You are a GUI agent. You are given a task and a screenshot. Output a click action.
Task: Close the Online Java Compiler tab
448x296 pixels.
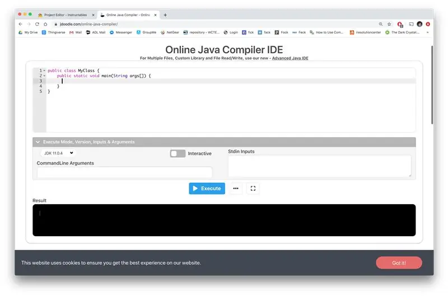coord(156,15)
